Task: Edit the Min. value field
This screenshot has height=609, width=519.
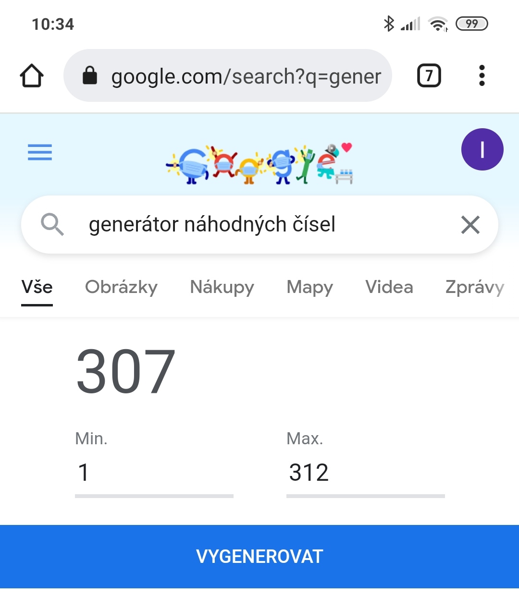Action: click(154, 472)
